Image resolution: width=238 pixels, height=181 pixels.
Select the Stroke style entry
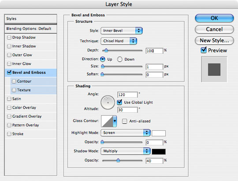(31, 134)
